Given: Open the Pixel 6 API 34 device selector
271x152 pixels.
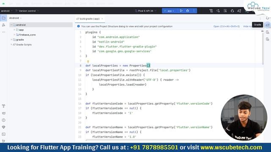Looking at the screenshot, I should [146, 11].
